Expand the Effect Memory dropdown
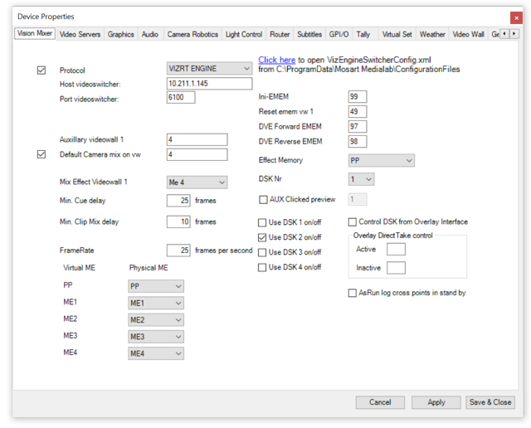The height and width of the screenshot is (428, 531). point(381,160)
